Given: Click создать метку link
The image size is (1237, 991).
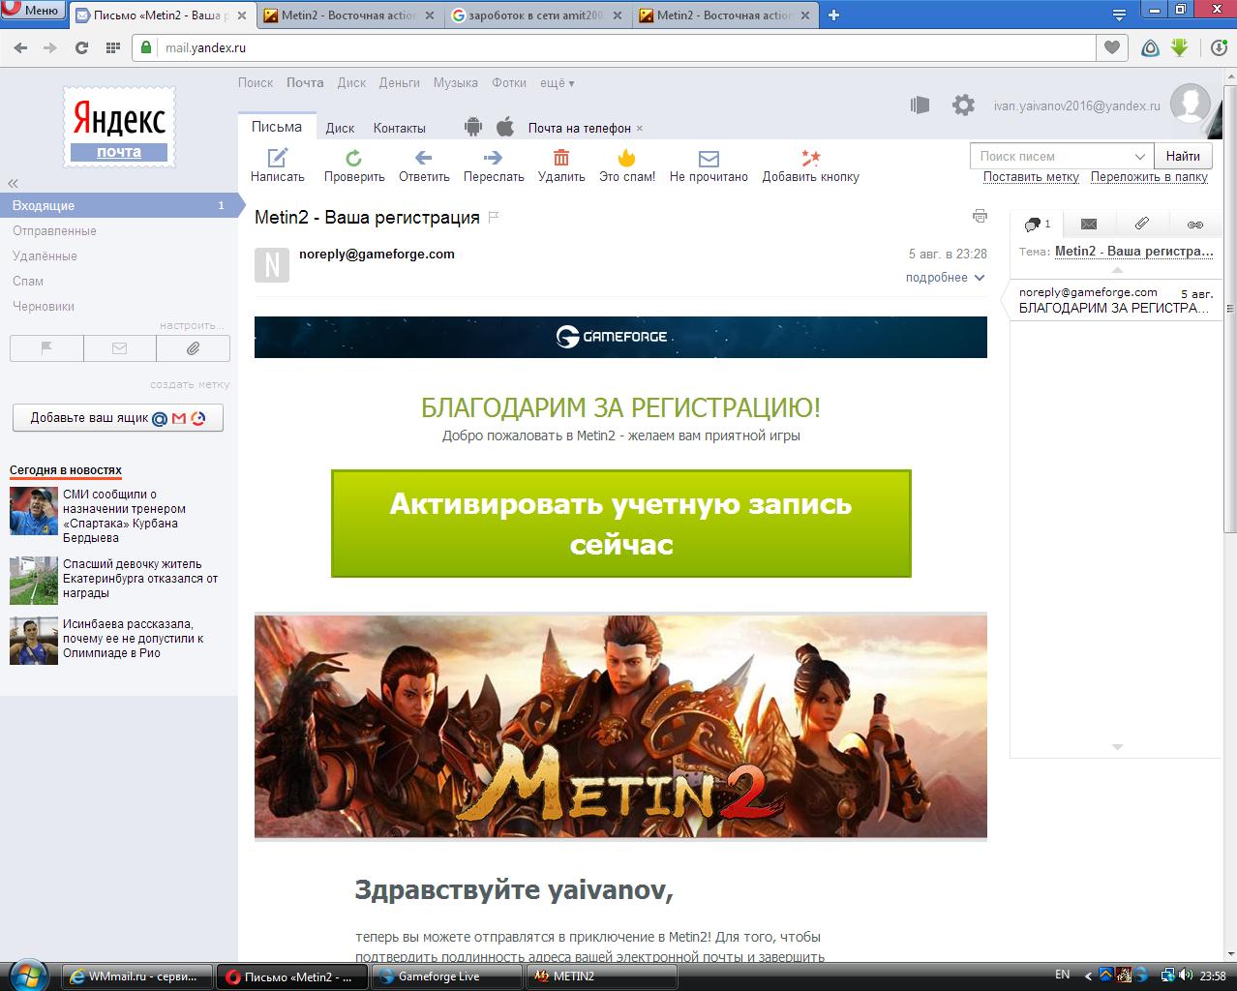Looking at the screenshot, I should pos(190,384).
